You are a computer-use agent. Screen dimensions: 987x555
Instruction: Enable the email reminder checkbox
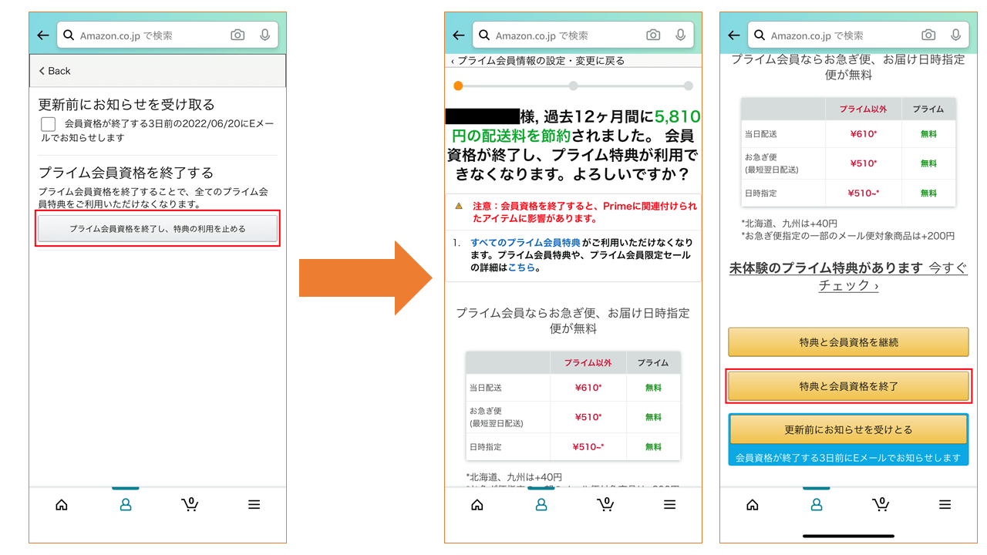tap(48, 123)
